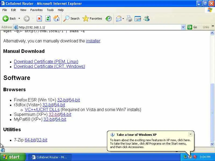This screenshot has height=161, width=215.
Task: Click the green Go button
Action: pos(192,27)
